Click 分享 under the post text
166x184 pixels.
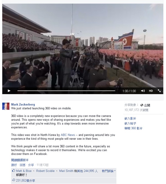point(31,165)
